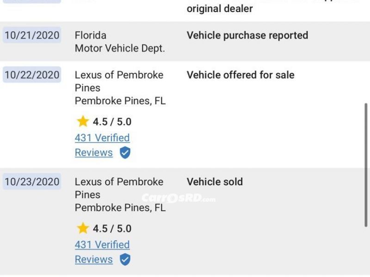370x277 pixels.
Task: Open 431 Verified link in offered-for-sale row
Action: click(x=102, y=138)
